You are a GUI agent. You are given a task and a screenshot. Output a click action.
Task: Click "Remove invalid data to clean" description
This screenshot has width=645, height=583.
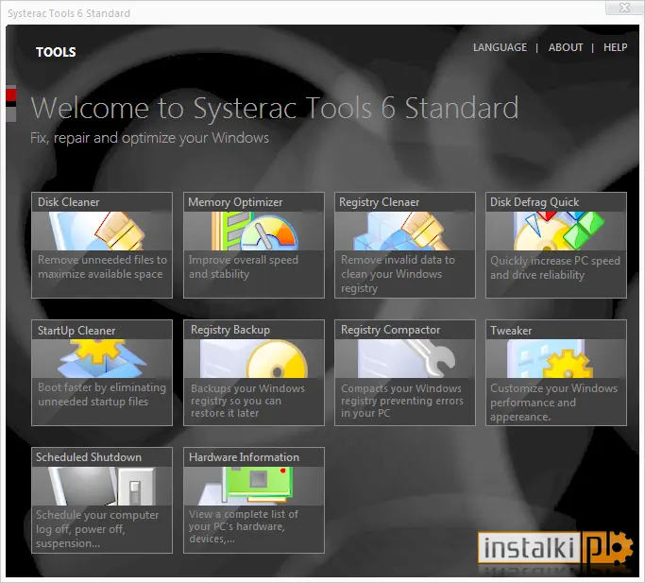pos(398,274)
